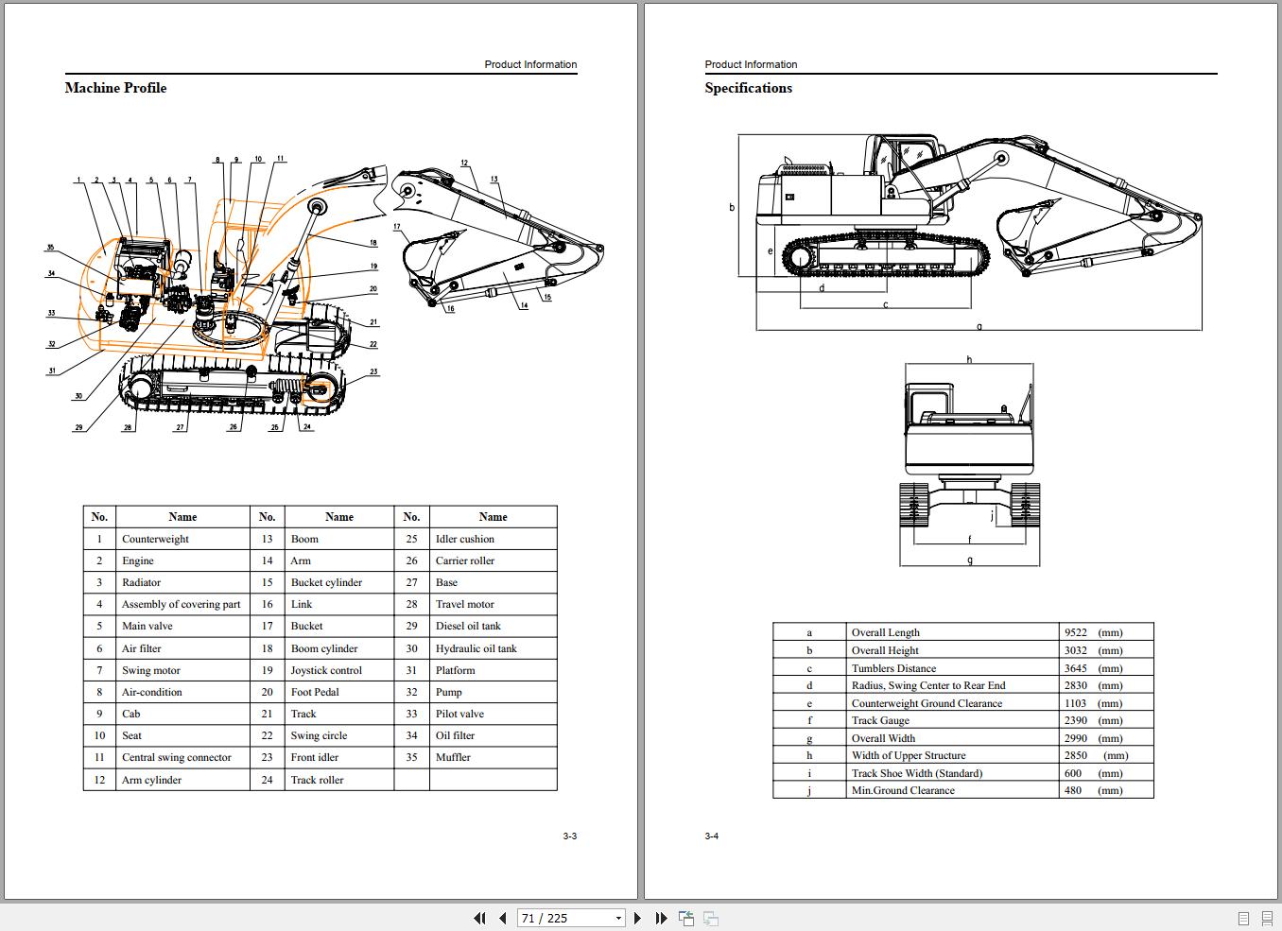Screen dimensions: 1282x931
Task: Click the 'Counterweight' table cell
Action: 182,539
